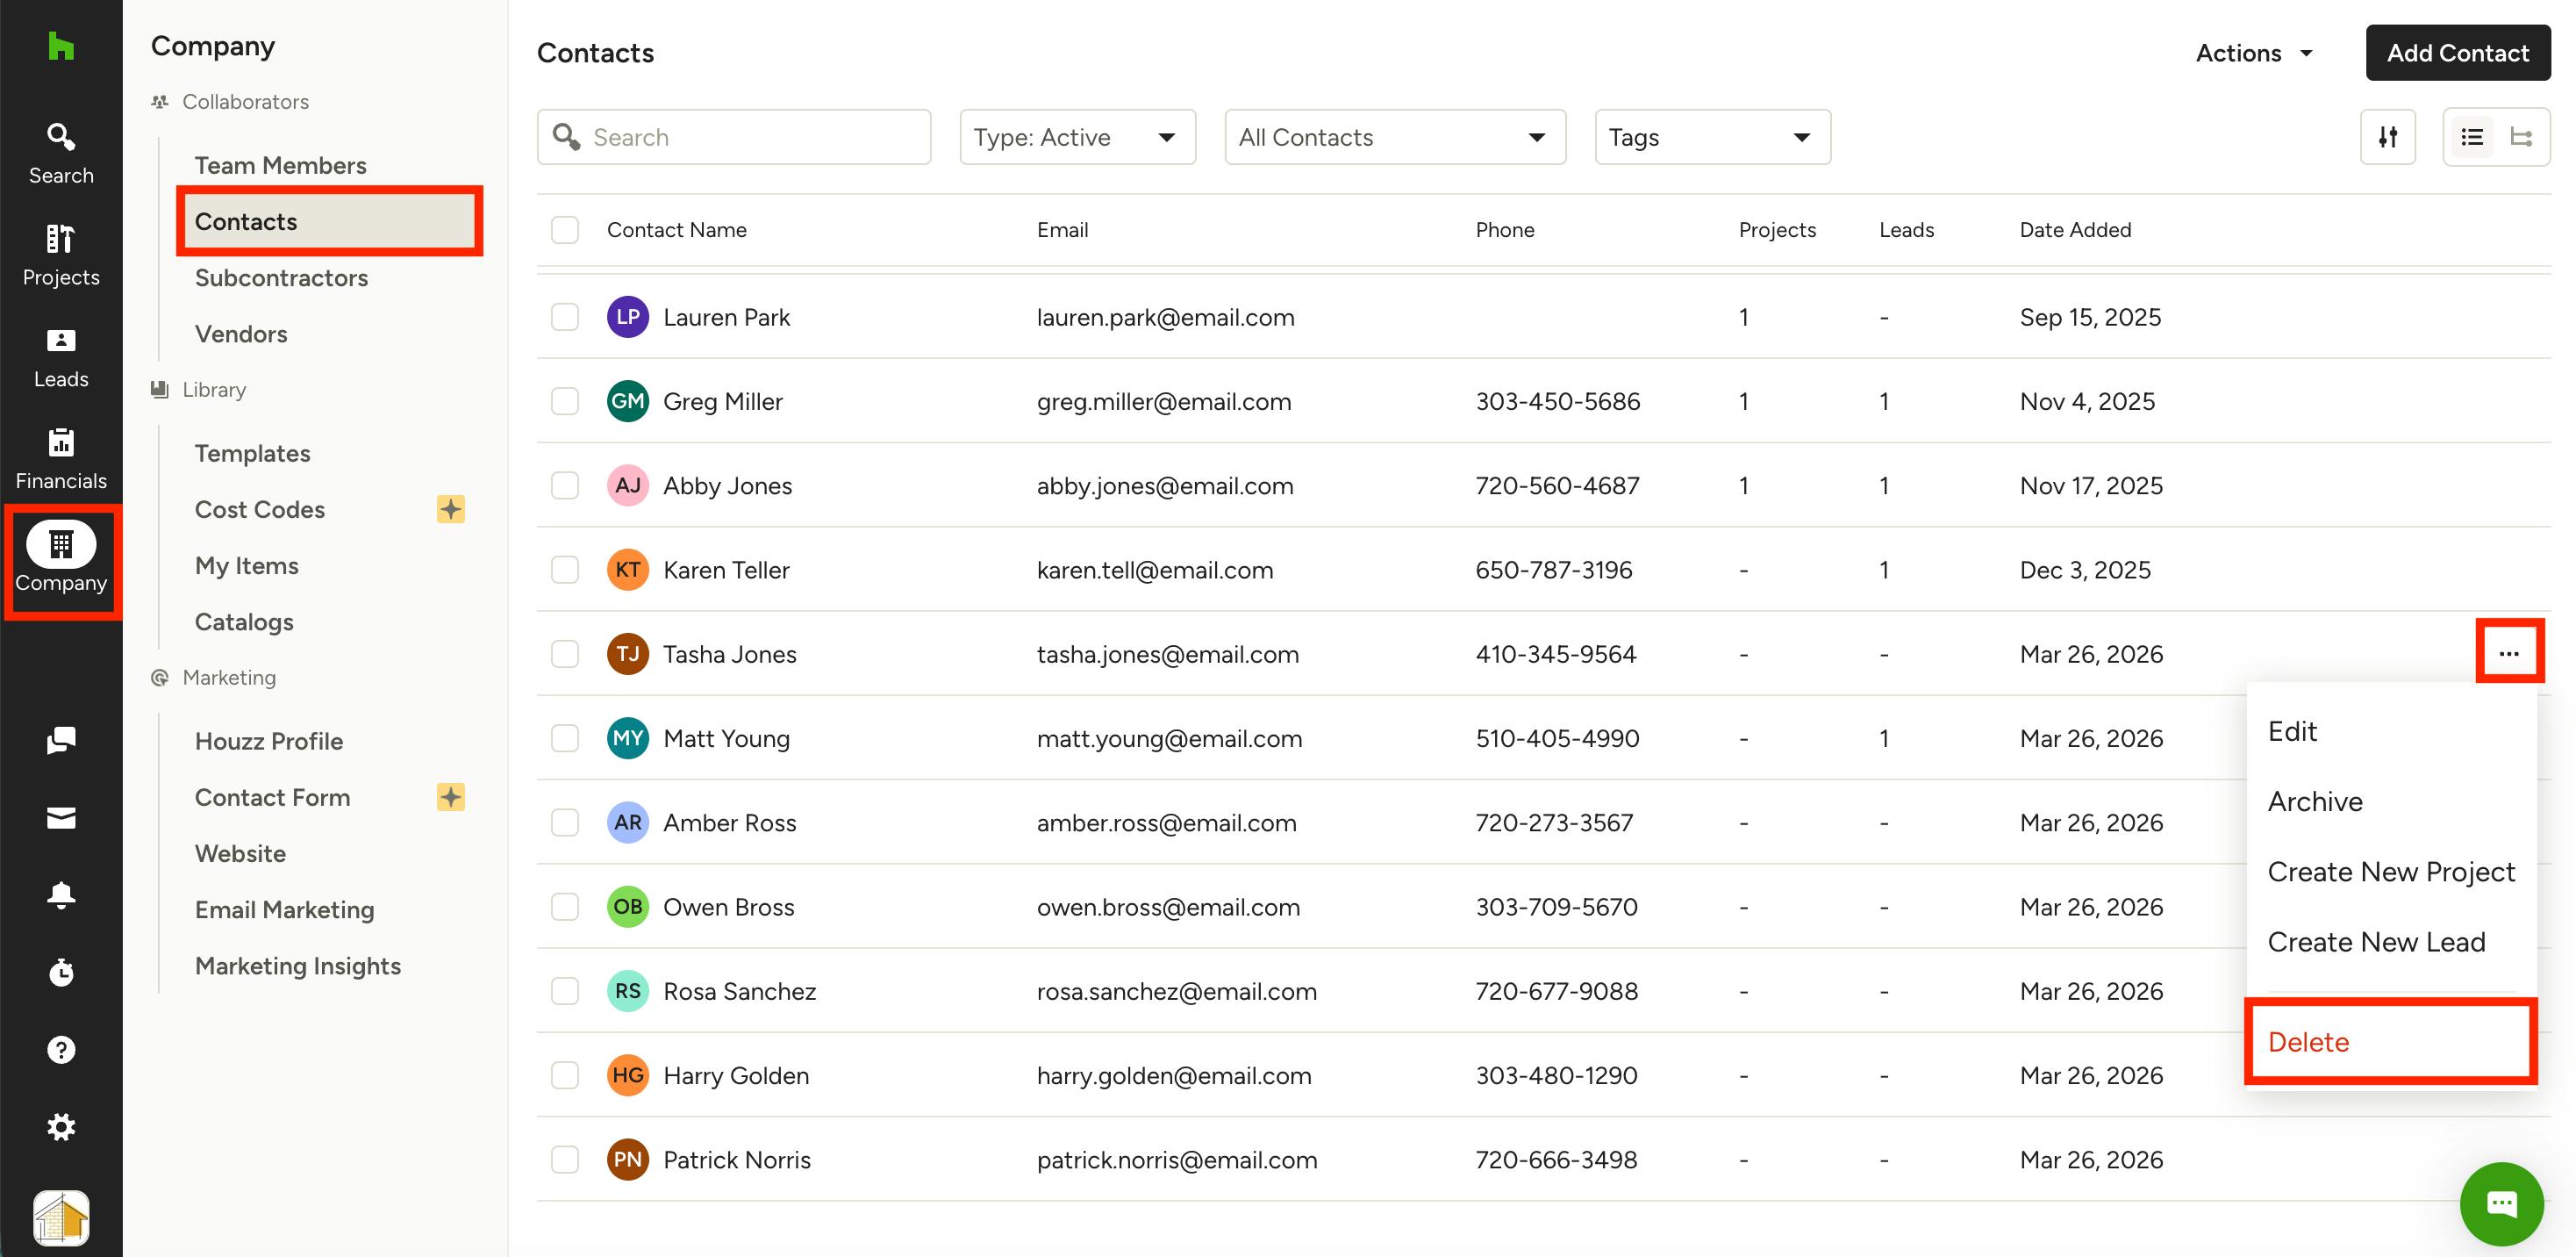Go to Subcontractors in the sidebar
The height and width of the screenshot is (1257, 2576).
tap(281, 277)
